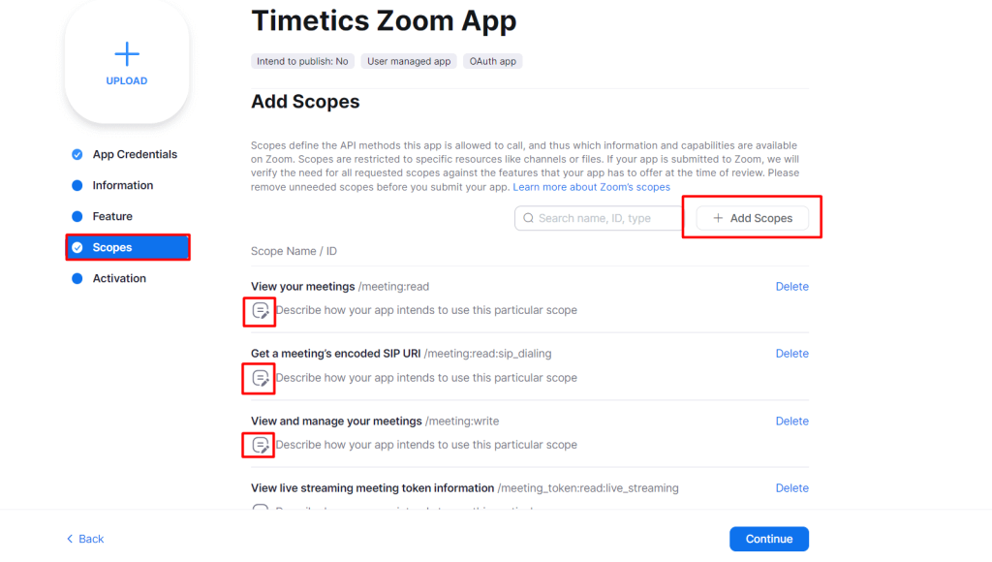Click the search magnifier icon
Viewport: 992px width, 562px height.
[x=528, y=218]
